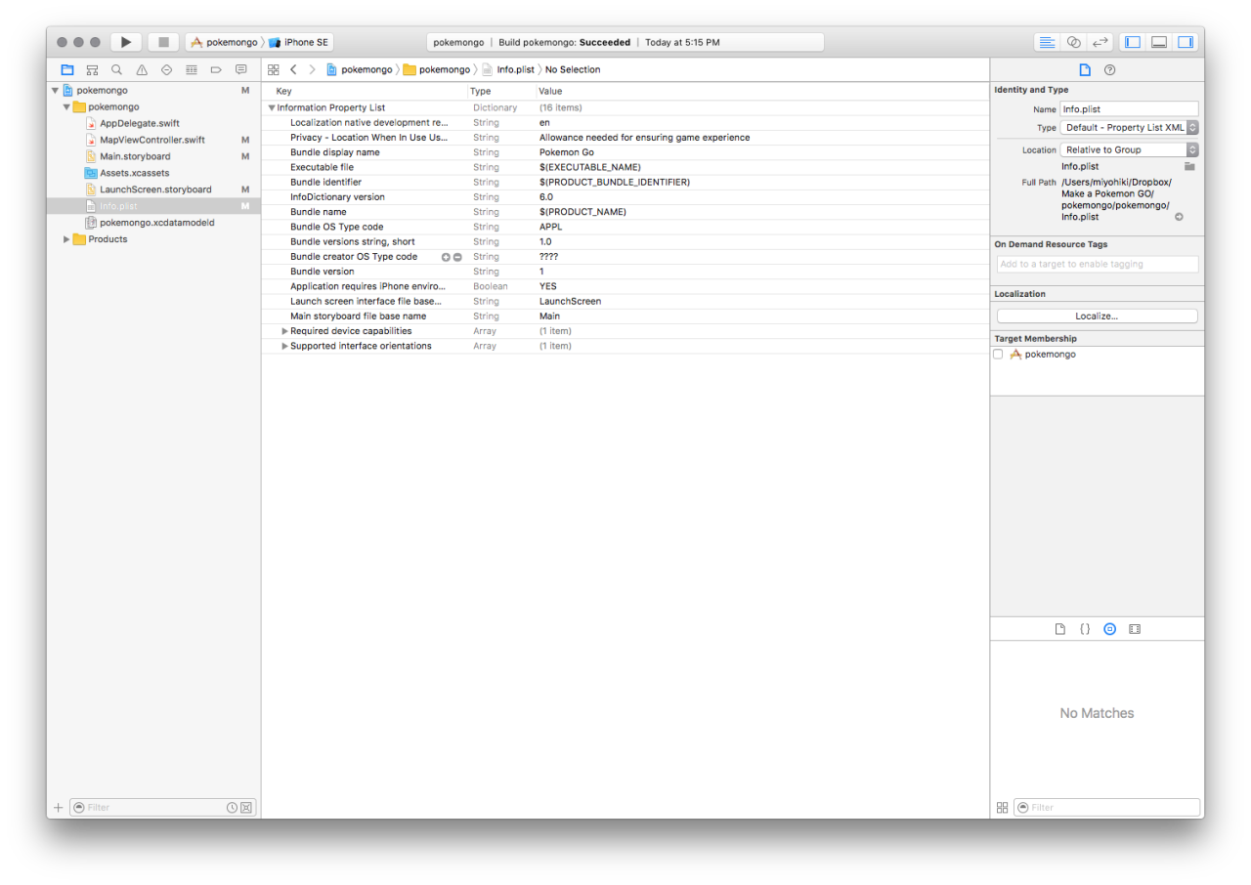Switch to the Version editor
Screen dimensions: 1251x885
click(x=1100, y=42)
